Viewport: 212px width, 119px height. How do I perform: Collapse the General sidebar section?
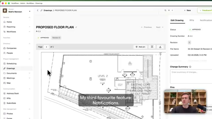point(29,17)
